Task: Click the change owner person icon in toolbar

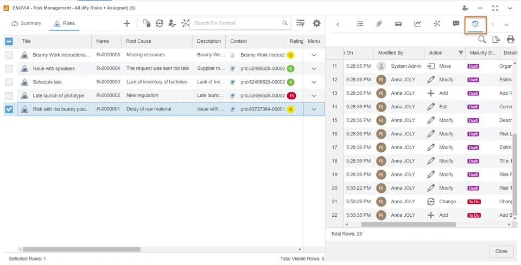Action: (172, 23)
